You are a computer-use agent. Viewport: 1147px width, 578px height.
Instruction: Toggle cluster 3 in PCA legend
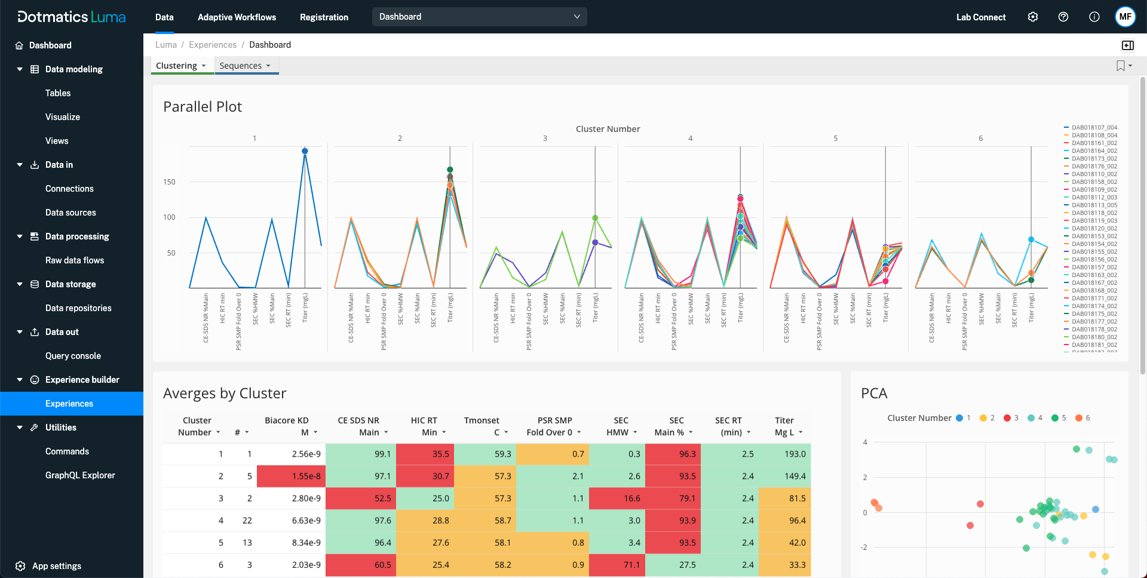click(x=1011, y=418)
